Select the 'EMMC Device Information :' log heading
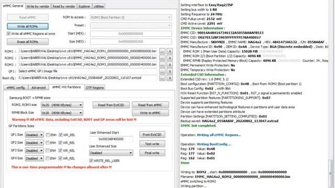Viewport: 335px width, 188px height. [x=203, y=28]
